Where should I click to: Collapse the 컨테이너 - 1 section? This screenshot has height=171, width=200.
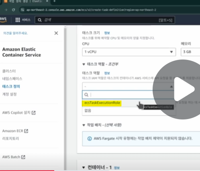pyautogui.click(x=84, y=167)
